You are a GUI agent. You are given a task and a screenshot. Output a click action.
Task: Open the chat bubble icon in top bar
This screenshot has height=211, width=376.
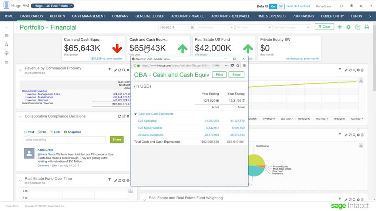(x=342, y=6)
